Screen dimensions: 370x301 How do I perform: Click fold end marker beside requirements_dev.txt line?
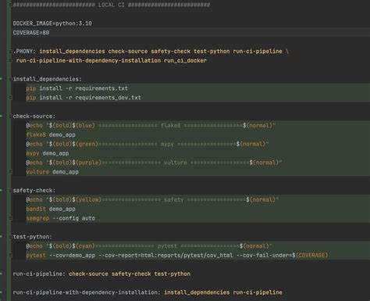[x=11, y=98]
